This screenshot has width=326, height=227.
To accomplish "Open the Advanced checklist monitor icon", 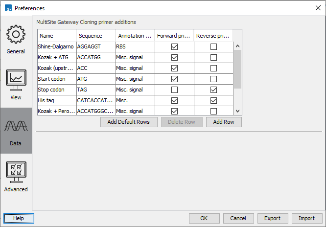I will [x=16, y=172].
